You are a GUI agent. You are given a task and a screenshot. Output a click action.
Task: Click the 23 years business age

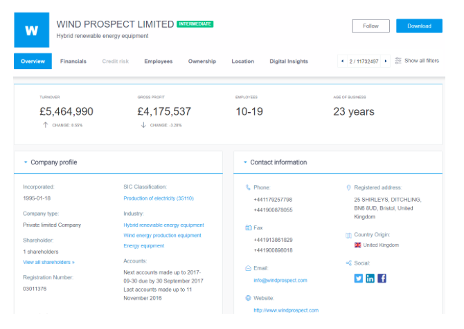tap(354, 112)
